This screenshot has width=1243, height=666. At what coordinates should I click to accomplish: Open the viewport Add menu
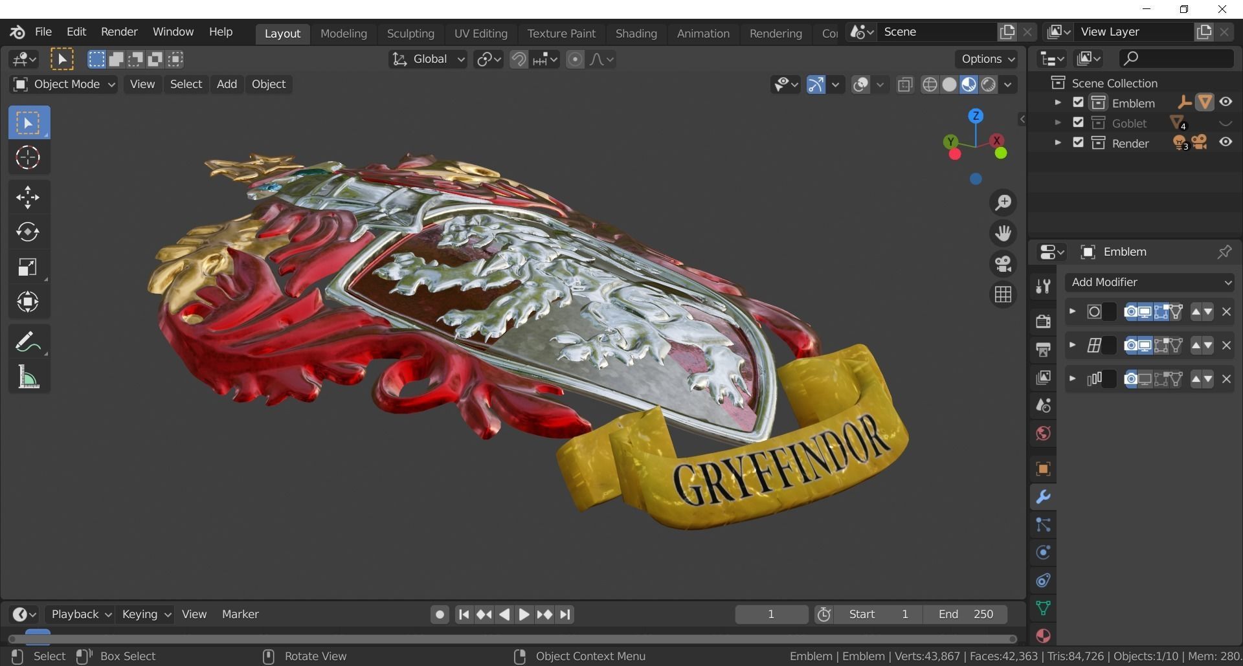pyautogui.click(x=227, y=84)
